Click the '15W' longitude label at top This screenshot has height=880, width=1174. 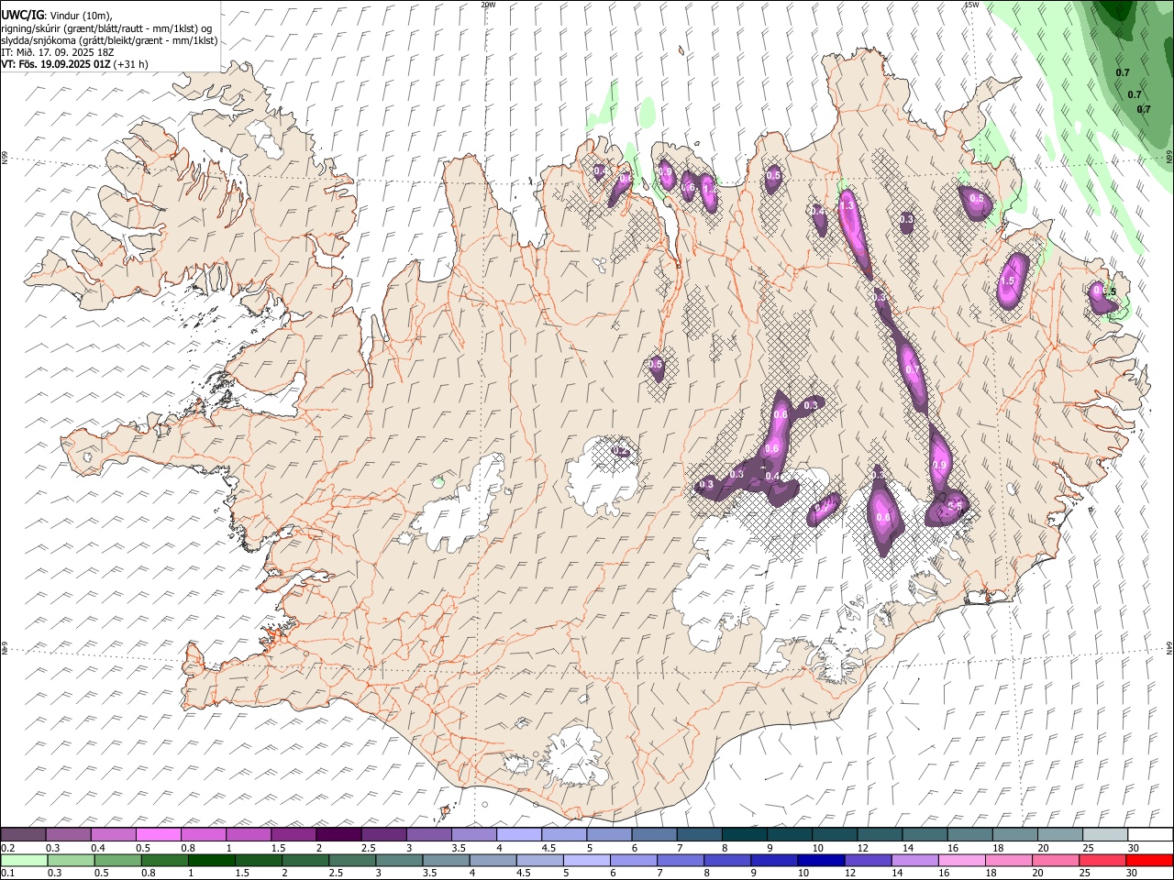[x=972, y=5]
